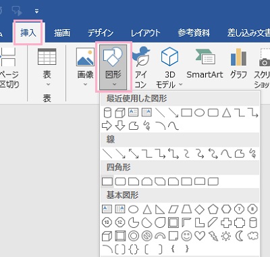Screen dimensions: 270x257
Task: Go to the レイアウト ribbon tab
Action: (145, 33)
